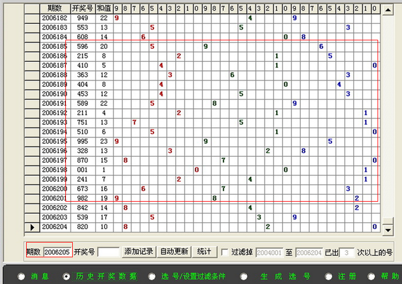Switch to the 生成选号 radio option
Viewport: 402px width, 284px height.
point(244,276)
